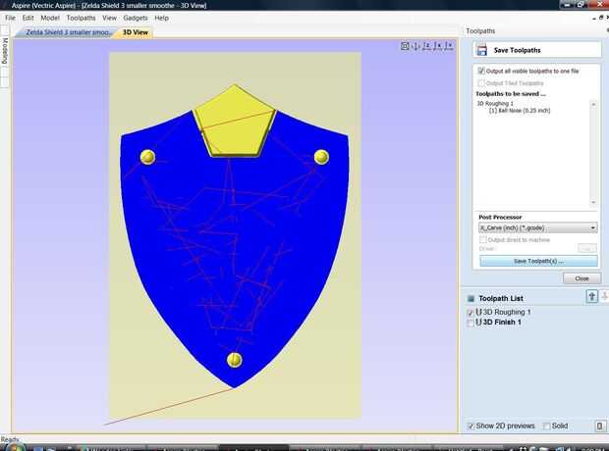
Task: Click the Save Toolpath(s) ... button
Action: coord(538,261)
